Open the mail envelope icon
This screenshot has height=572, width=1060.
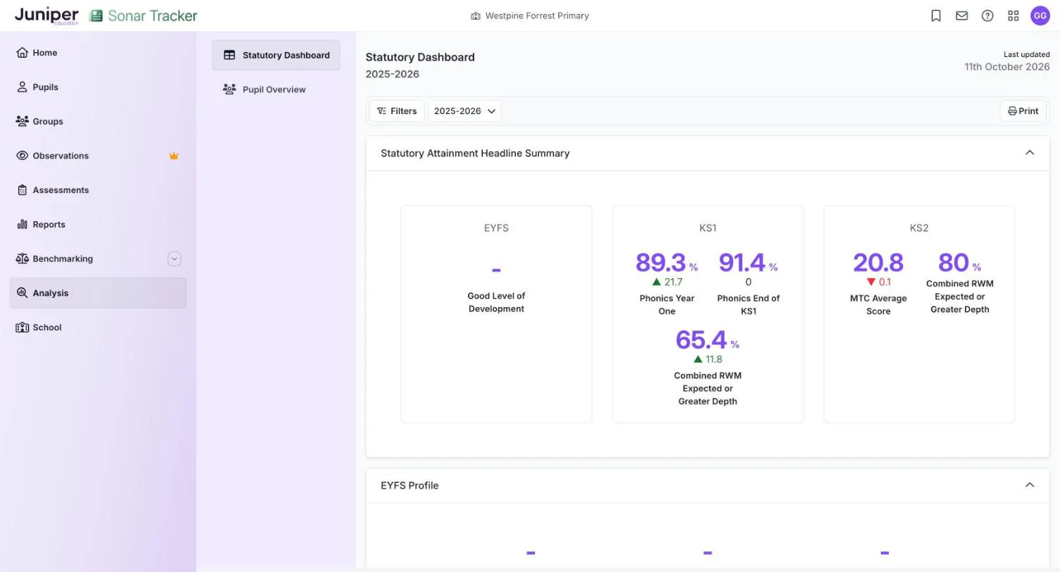(x=961, y=15)
